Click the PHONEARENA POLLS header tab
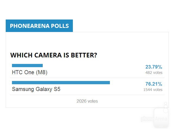The image size is (174, 130). pos(39,26)
